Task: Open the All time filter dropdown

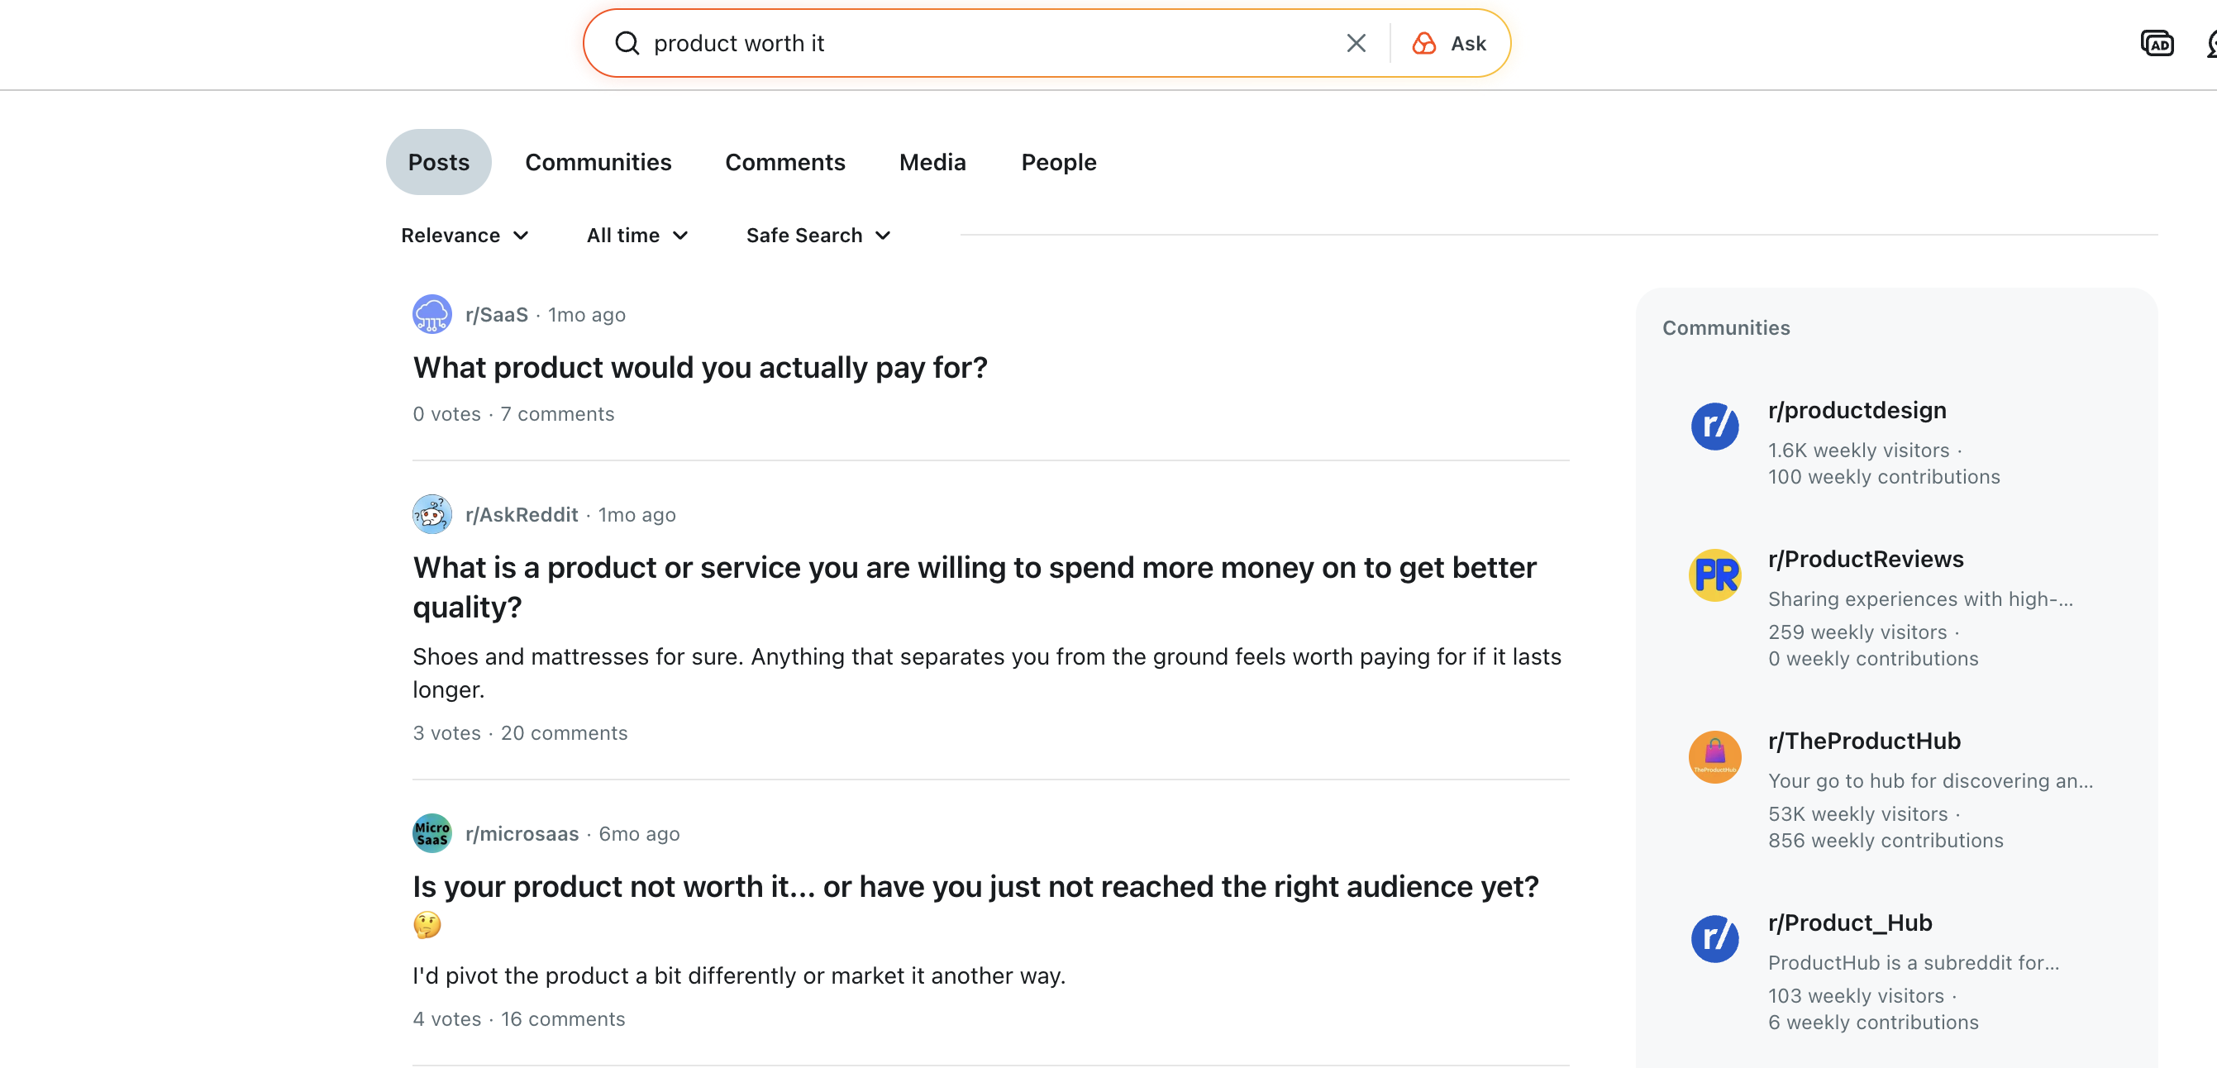Action: coord(636,235)
